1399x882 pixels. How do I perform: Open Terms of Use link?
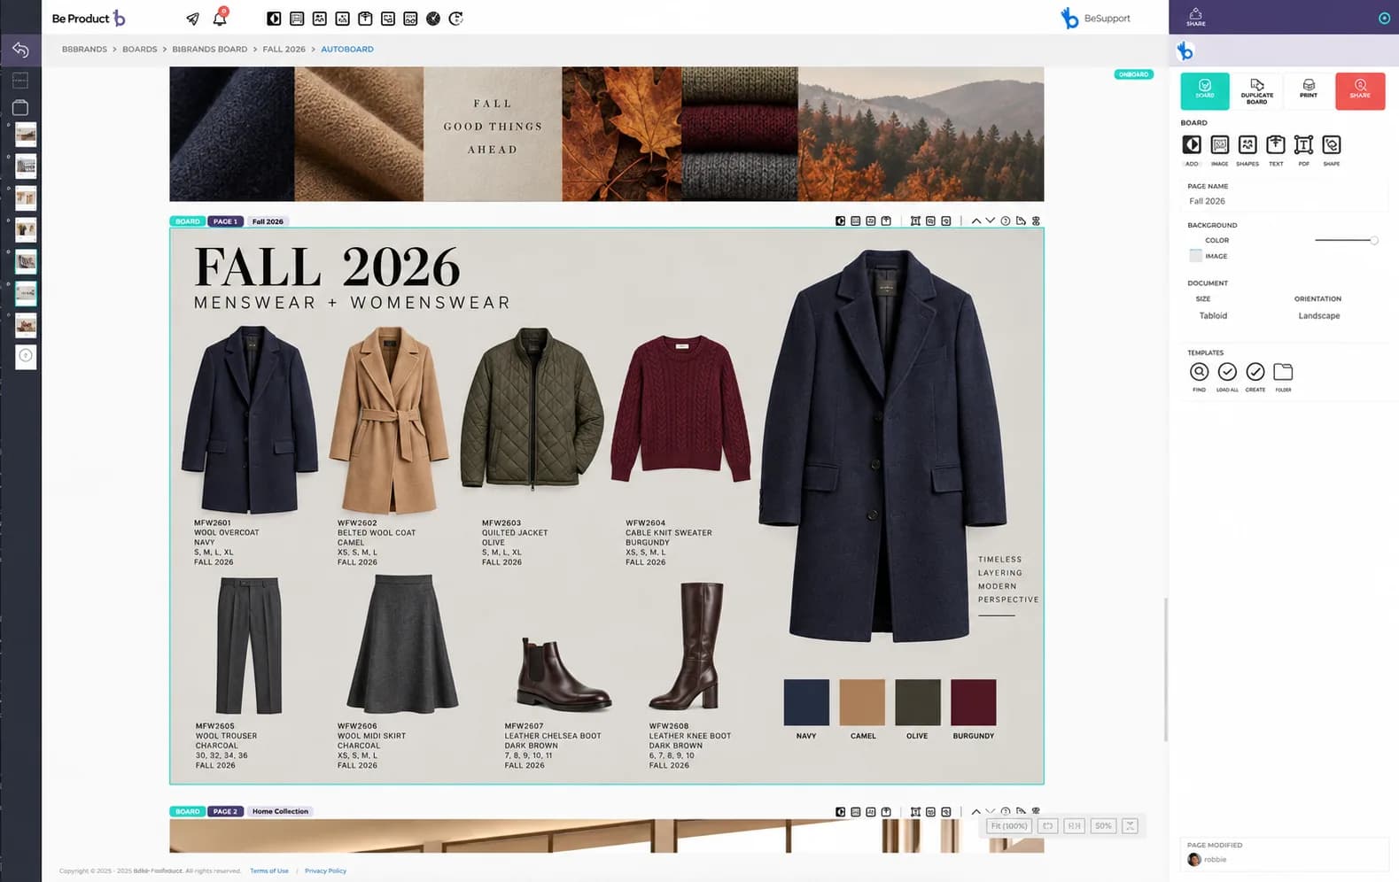click(269, 871)
